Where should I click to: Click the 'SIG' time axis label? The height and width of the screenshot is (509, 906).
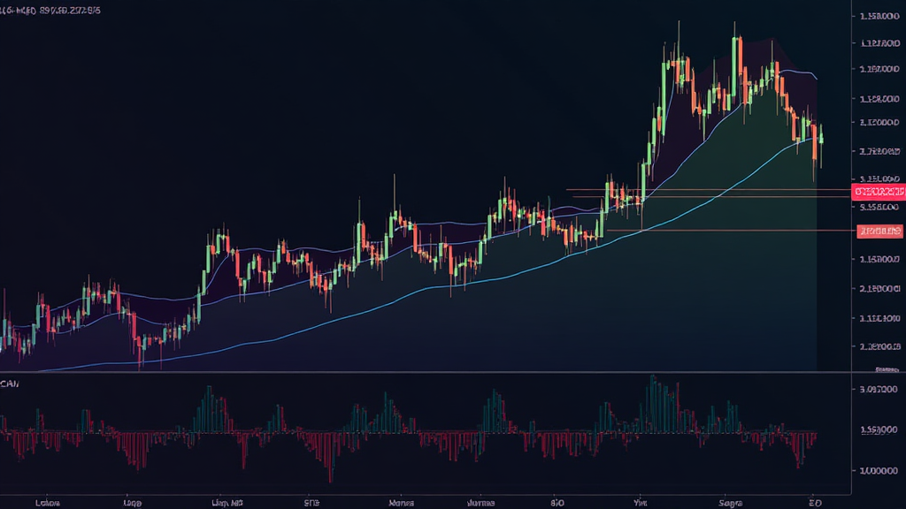point(311,502)
